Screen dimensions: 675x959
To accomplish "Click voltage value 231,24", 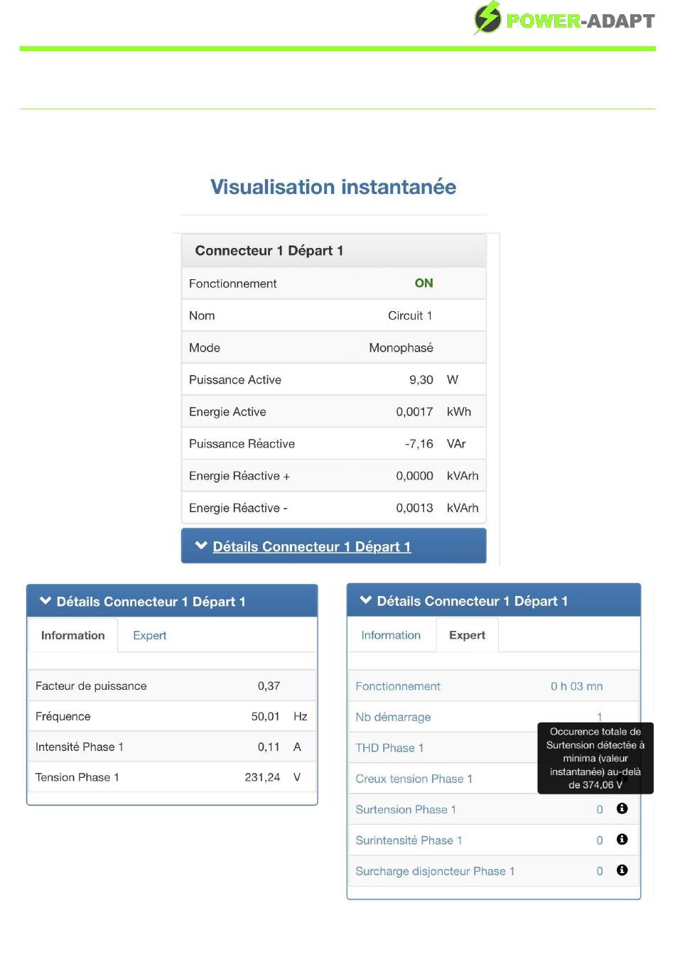I will tap(263, 777).
